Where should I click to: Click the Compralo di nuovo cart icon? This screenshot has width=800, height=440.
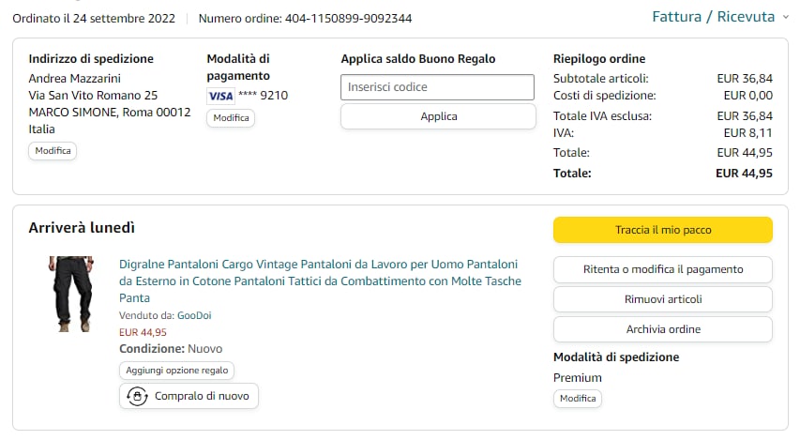pos(137,396)
